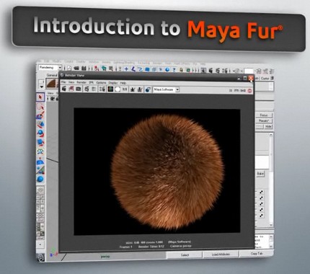Take a snapshot with the camera icon
The height and width of the screenshot is (274, 310).
click(79, 89)
